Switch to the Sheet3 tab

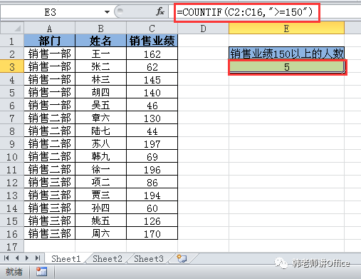(149, 259)
